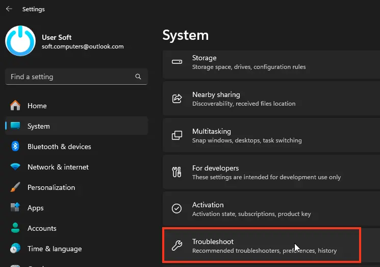The width and height of the screenshot is (380, 267).
Task: Go to Apps settings
Action: 36,208
